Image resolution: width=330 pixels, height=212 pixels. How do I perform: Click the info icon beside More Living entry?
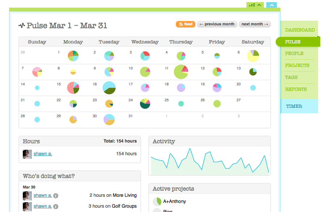click(56, 196)
